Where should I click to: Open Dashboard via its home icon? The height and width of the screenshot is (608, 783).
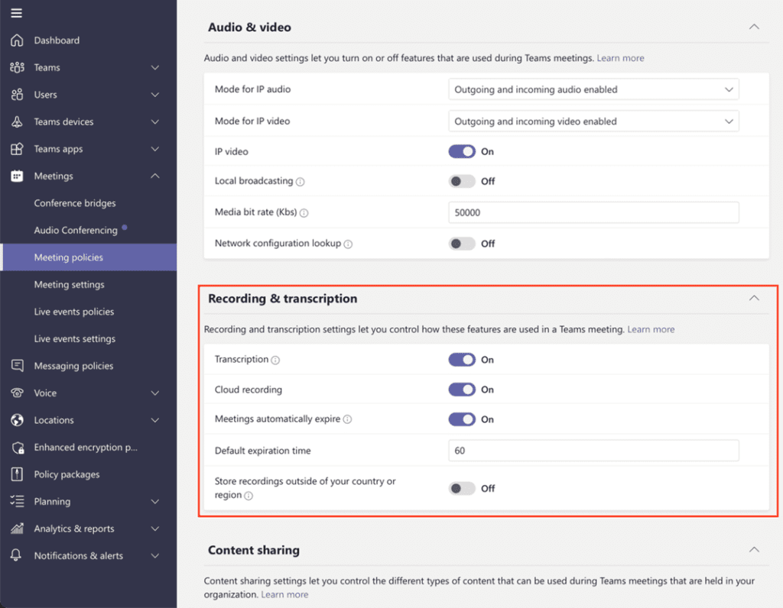point(17,40)
